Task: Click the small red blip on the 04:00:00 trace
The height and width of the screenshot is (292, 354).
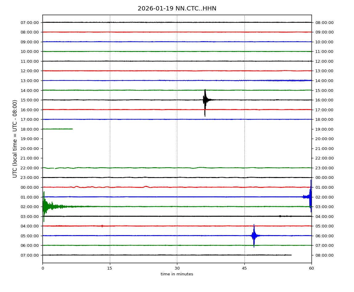Action: 102,226
